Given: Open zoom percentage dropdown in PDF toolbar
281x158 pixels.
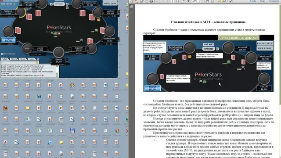Looking at the screenshot, I should click(201, 1).
